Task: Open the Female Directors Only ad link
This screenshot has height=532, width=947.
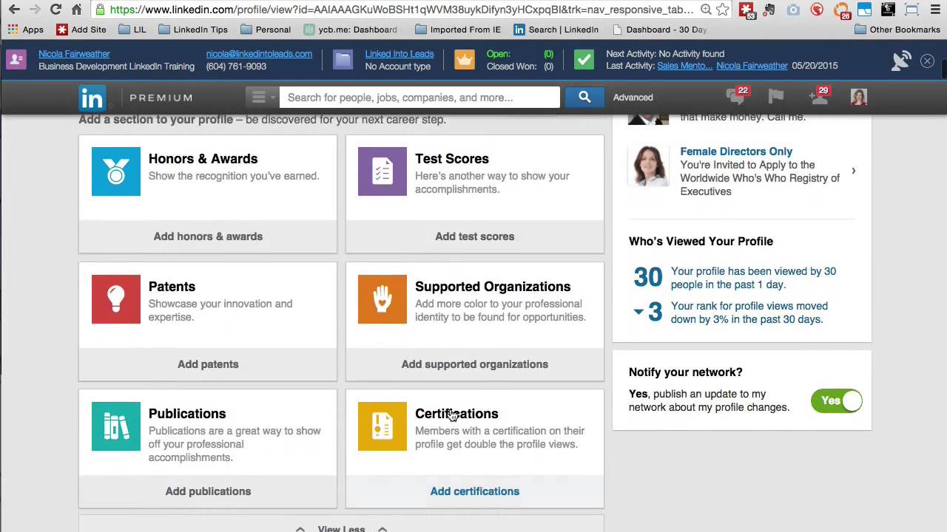Action: pyautogui.click(x=736, y=151)
